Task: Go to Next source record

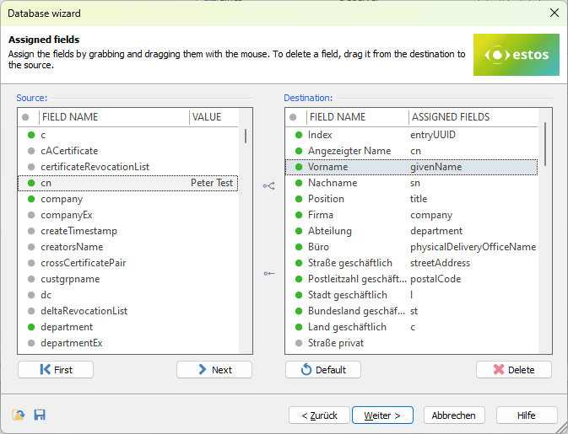Action: (214, 370)
